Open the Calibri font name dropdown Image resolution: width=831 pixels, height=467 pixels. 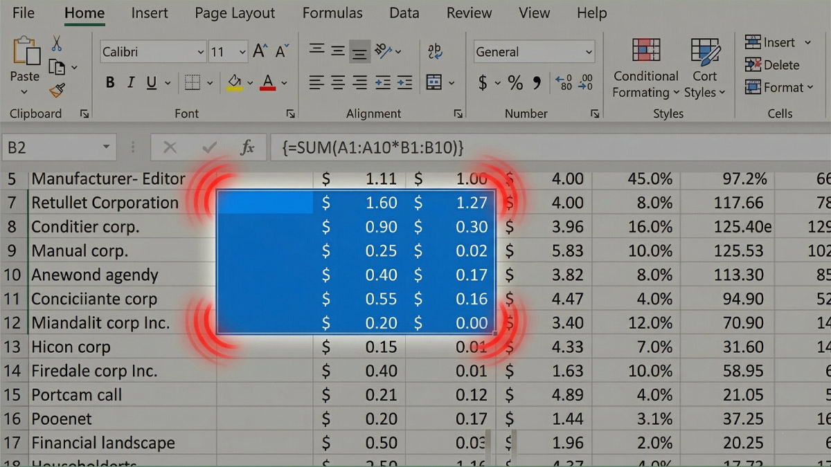pyautogui.click(x=200, y=52)
